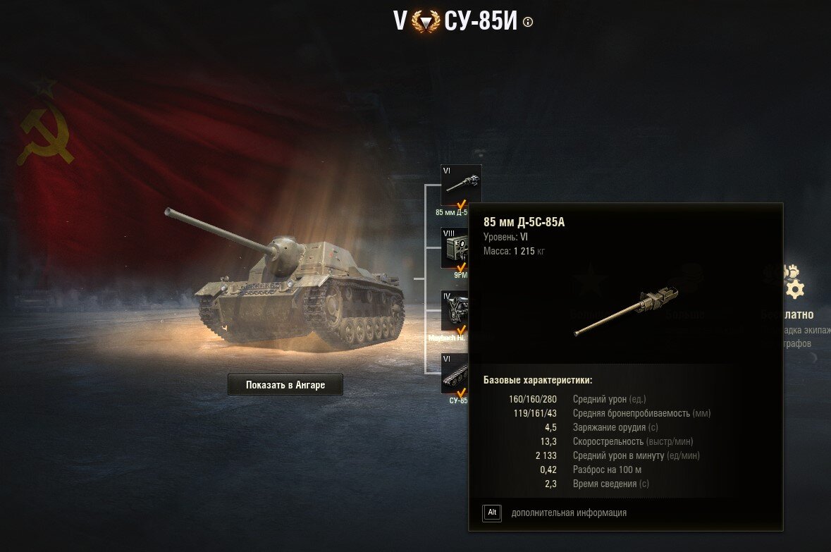Click the orange checkmark on the СУ-85 tracks
Image resolution: width=831 pixels, height=552 pixels.
[461, 393]
